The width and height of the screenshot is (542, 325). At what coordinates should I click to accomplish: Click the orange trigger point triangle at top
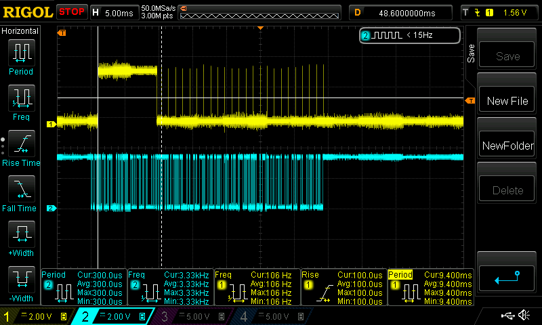(x=260, y=28)
